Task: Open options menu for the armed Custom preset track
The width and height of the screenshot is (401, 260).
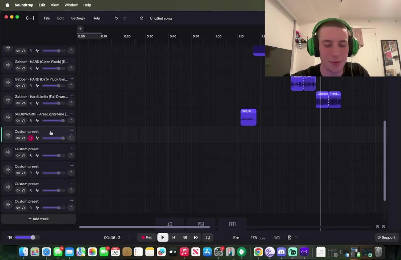Action: pos(72,131)
